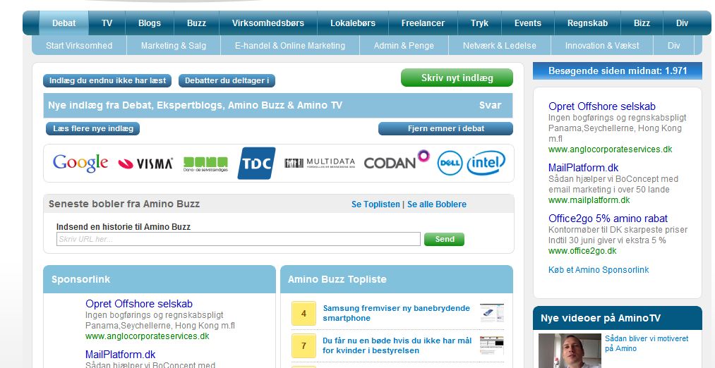This screenshot has width=715, height=368.
Task: Click the green Send button
Action: [444, 239]
